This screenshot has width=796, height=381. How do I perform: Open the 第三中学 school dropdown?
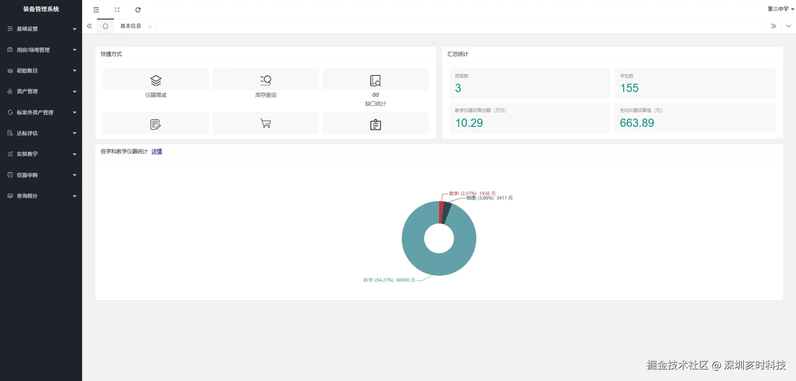[x=781, y=9]
